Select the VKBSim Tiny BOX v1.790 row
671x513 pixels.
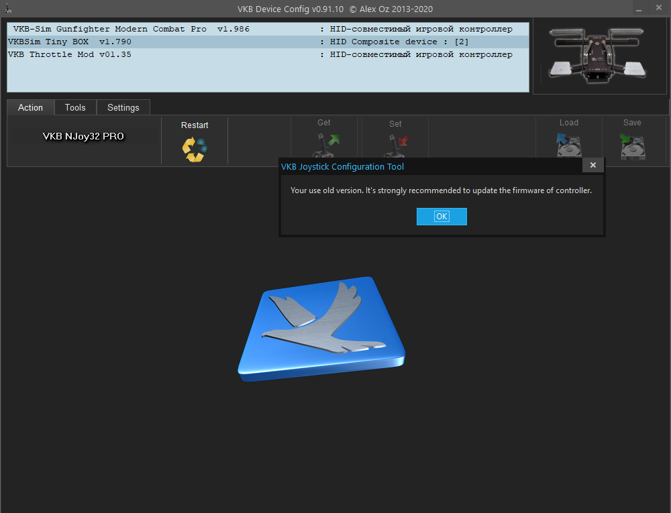(x=268, y=42)
